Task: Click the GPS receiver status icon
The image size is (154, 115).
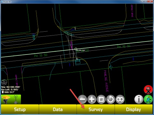Action: tap(6, 99)
